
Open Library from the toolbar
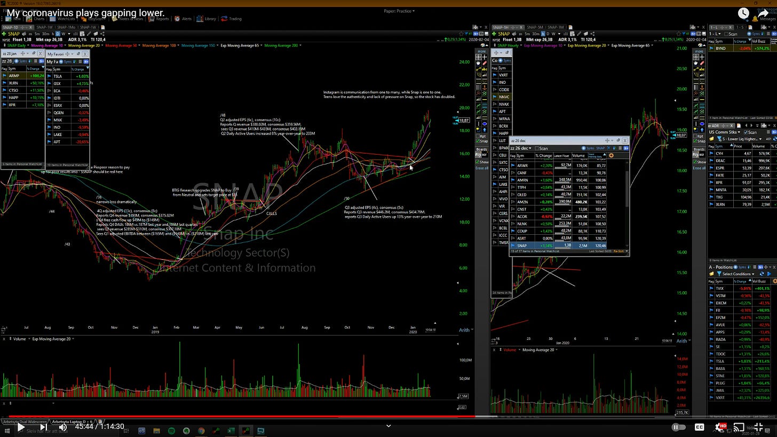coord(207,19)
